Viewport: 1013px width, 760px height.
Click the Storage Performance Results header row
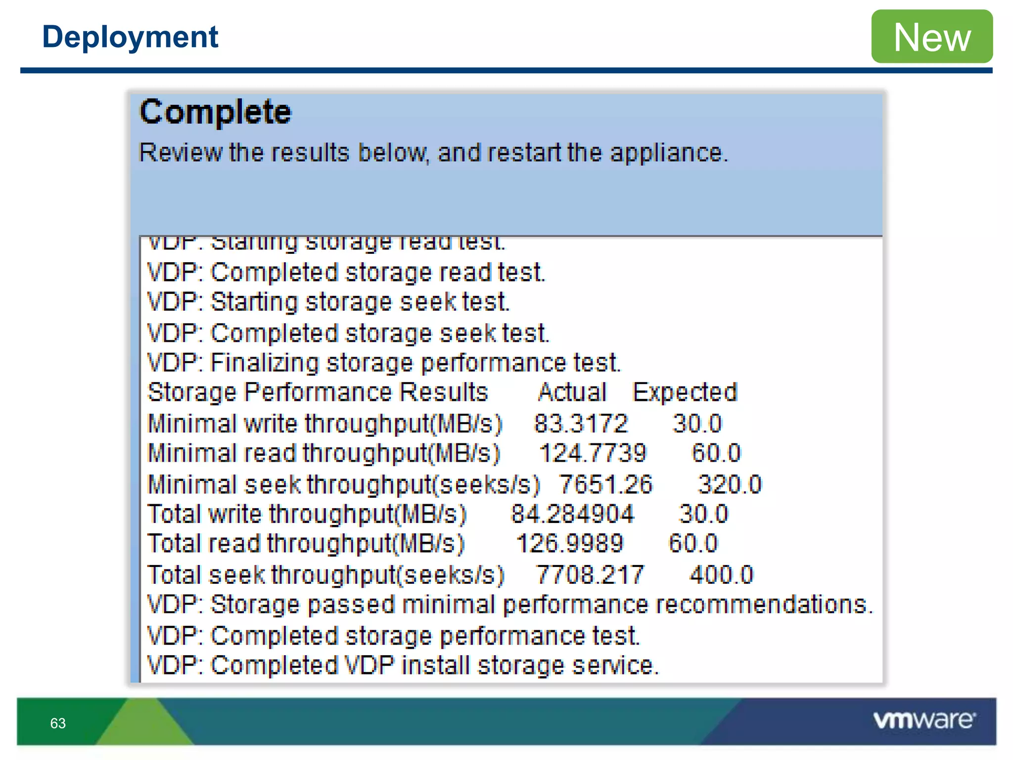tap(442, 392)
